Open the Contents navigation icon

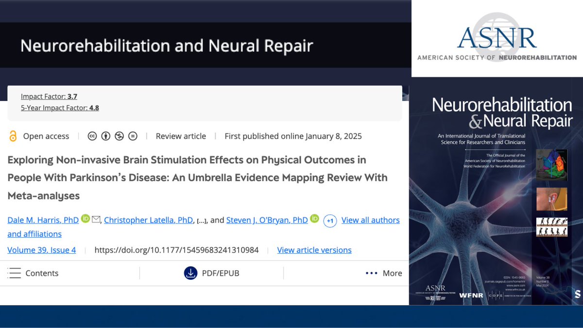[x=14, y=273]
